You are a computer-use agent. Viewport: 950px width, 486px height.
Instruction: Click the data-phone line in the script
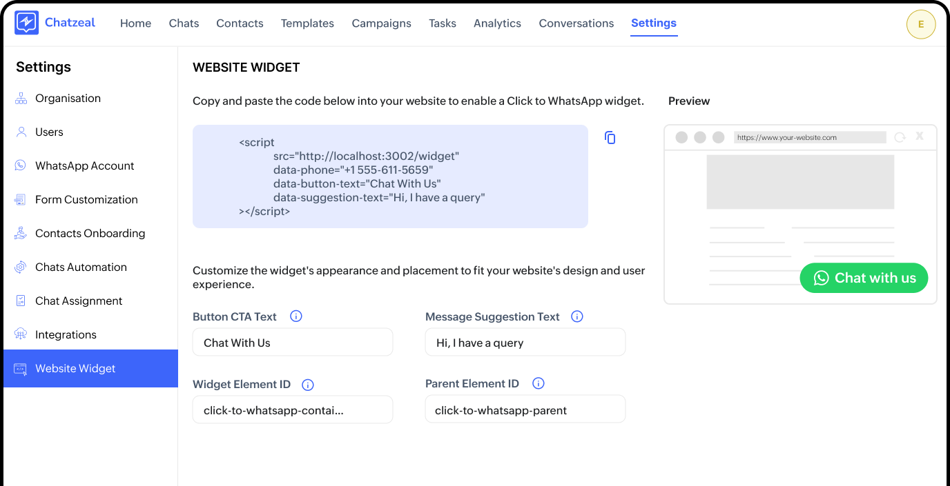pos(353,170)
